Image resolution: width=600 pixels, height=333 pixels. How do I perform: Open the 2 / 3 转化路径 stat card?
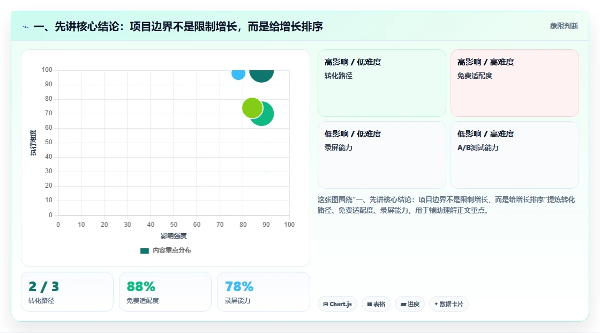pos(67,292)
